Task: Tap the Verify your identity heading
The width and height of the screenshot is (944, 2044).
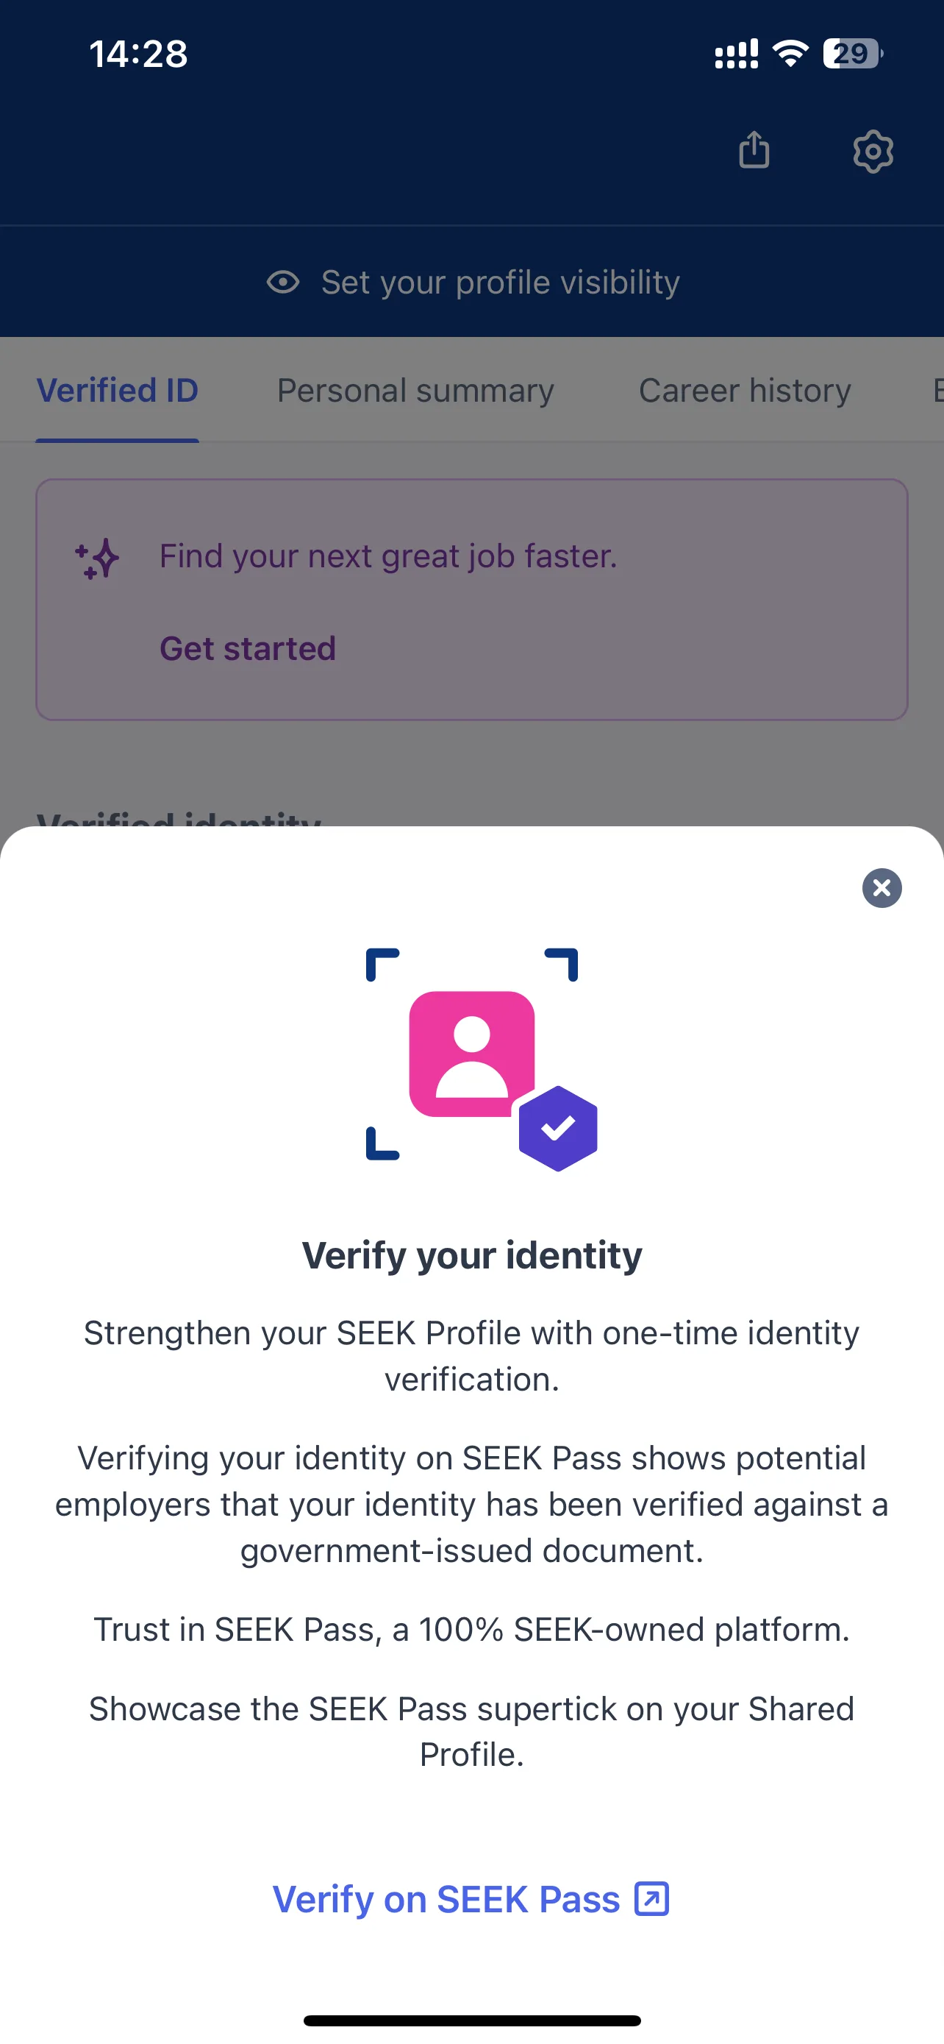Action: 471,1255
